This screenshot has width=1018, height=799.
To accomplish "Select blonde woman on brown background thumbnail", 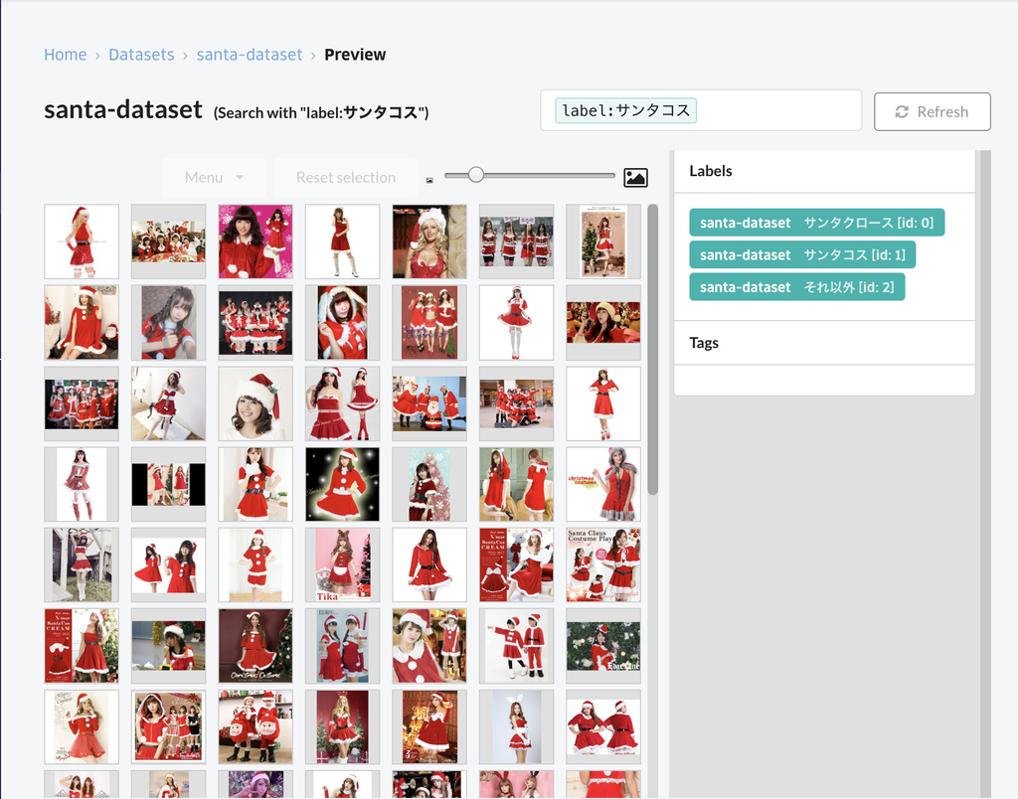I will click(x=429, y=241).
